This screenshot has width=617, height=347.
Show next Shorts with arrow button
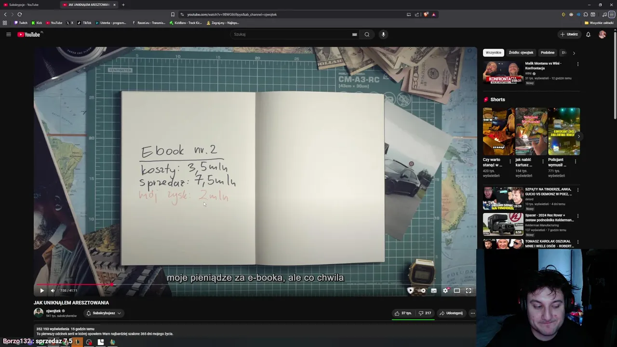click(578, 136)
